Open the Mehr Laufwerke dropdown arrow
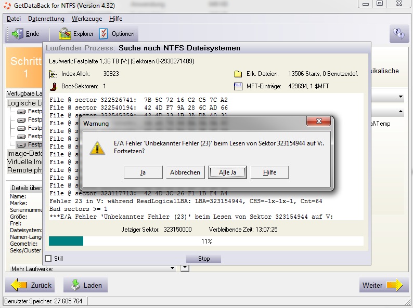Viewport: 413px width, 308px height. 172,268
